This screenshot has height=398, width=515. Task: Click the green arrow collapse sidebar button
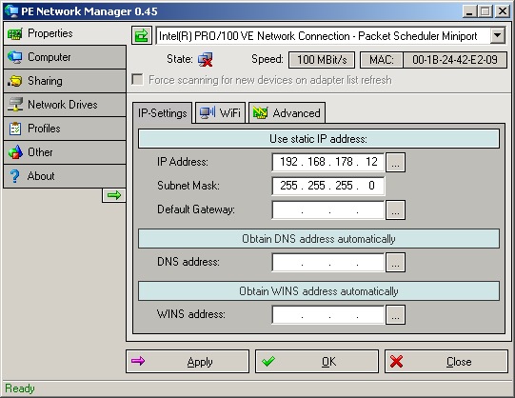coord(114,195)
